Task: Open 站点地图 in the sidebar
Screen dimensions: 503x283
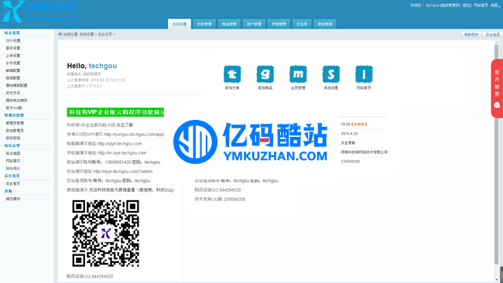Action: pos(13,153)
